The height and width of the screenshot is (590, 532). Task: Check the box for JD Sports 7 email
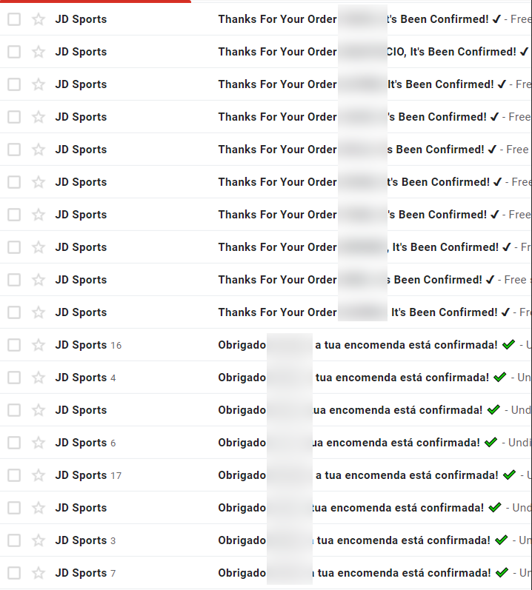(x=14, y=573)
